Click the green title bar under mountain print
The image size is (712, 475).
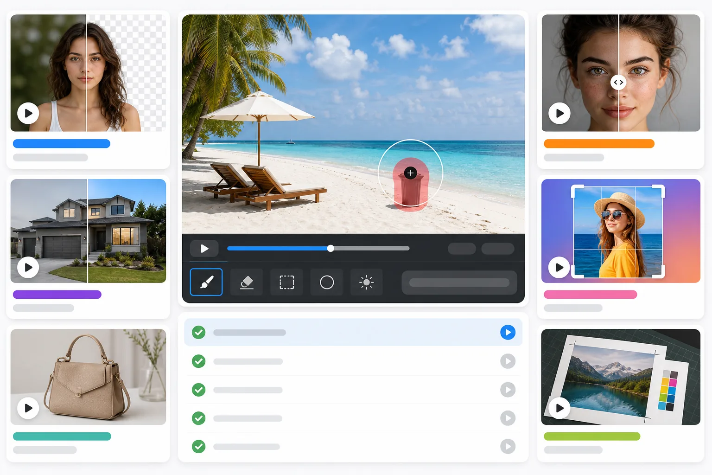(x=592, y=436)
